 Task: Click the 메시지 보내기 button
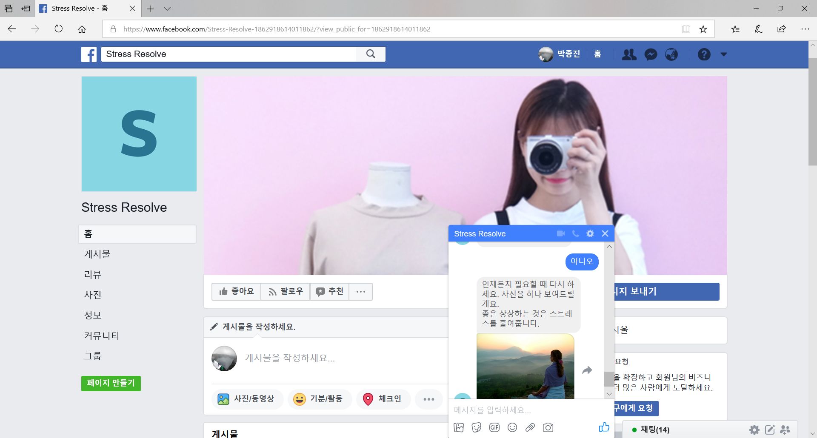click(x=666, y=291)
